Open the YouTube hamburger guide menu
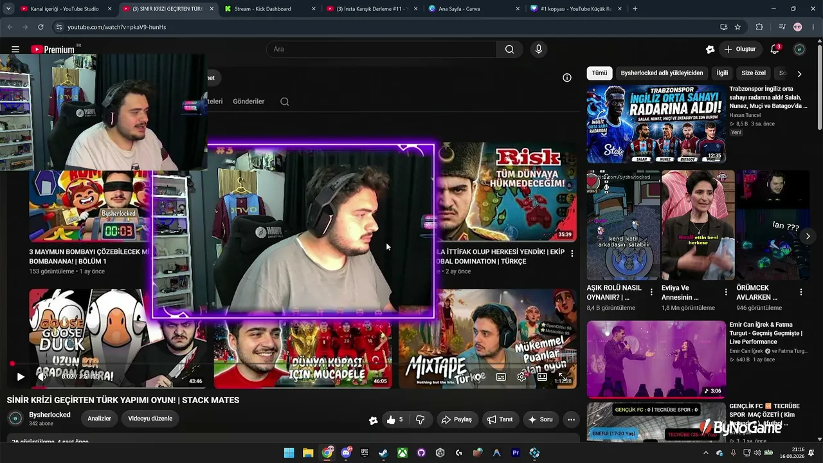Image resolution: width=823 pixels, height=463 pixels. coord(15,50)
